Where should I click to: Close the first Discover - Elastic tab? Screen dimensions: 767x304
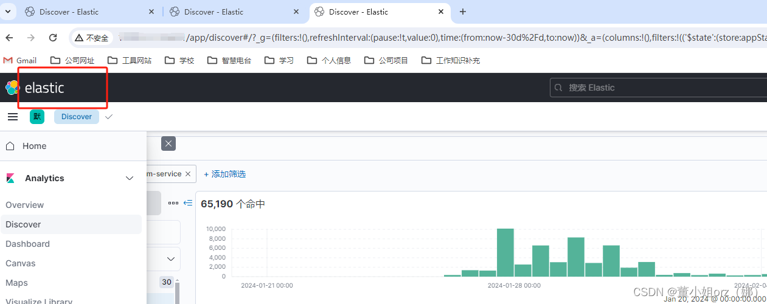152,12
